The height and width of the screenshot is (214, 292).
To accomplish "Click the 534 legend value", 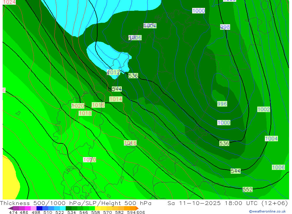I will pyautogui.click(x=72, y=213).
